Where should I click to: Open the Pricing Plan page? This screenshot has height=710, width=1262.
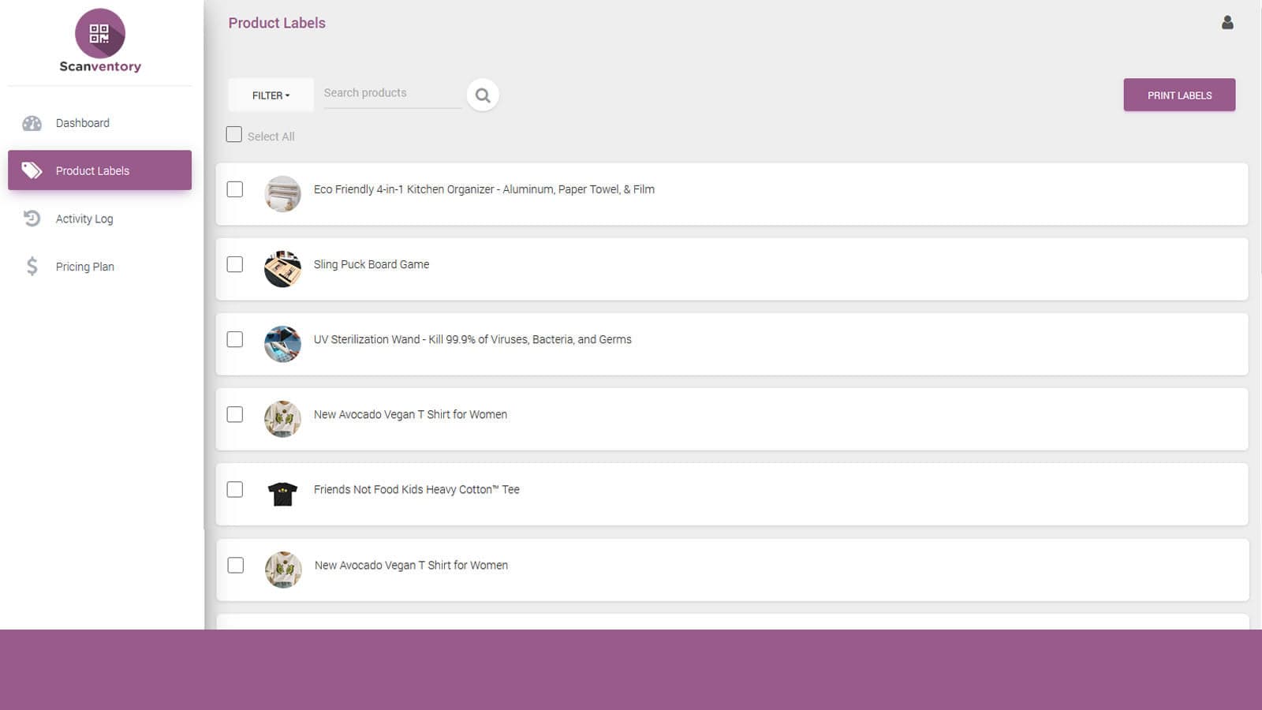84,267
